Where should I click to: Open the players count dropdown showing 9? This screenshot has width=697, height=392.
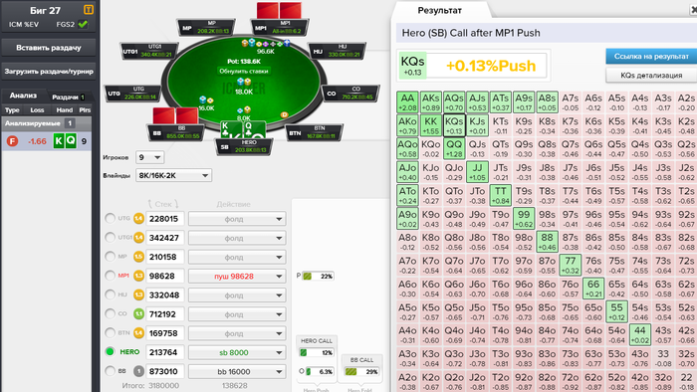pyautogui.click(x=149, y=157)
